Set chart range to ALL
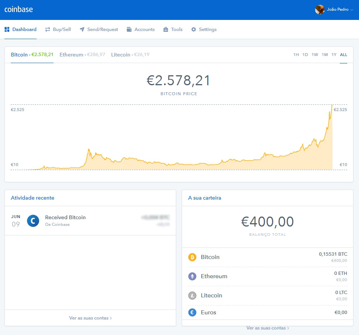Screen dimensions: 359x335 click(343, 55)
